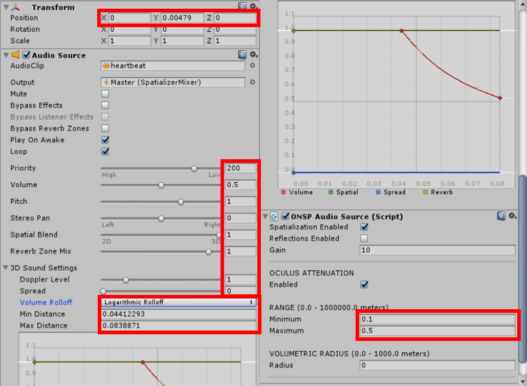Click the Volume slider handle
Screen dimensions: 527x386
(x=161, y=185)
